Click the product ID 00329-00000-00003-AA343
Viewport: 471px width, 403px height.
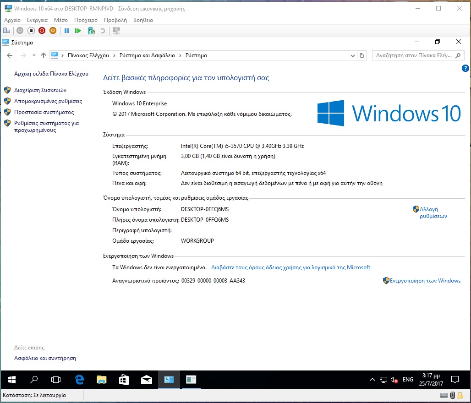click(213, 281)
